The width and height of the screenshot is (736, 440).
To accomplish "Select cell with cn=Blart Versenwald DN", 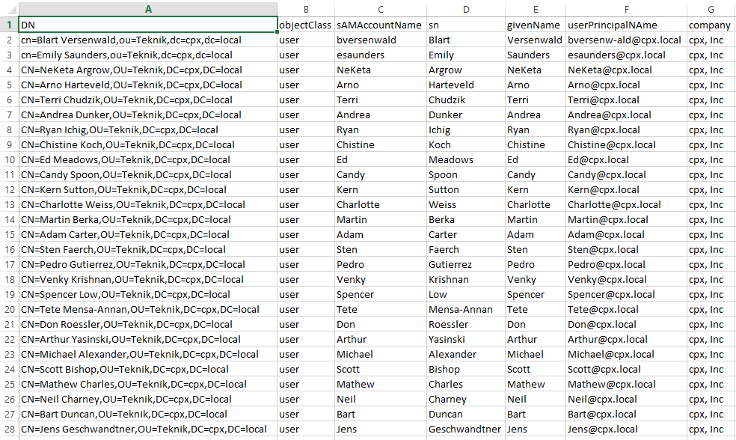I will (x=148, y=40).
